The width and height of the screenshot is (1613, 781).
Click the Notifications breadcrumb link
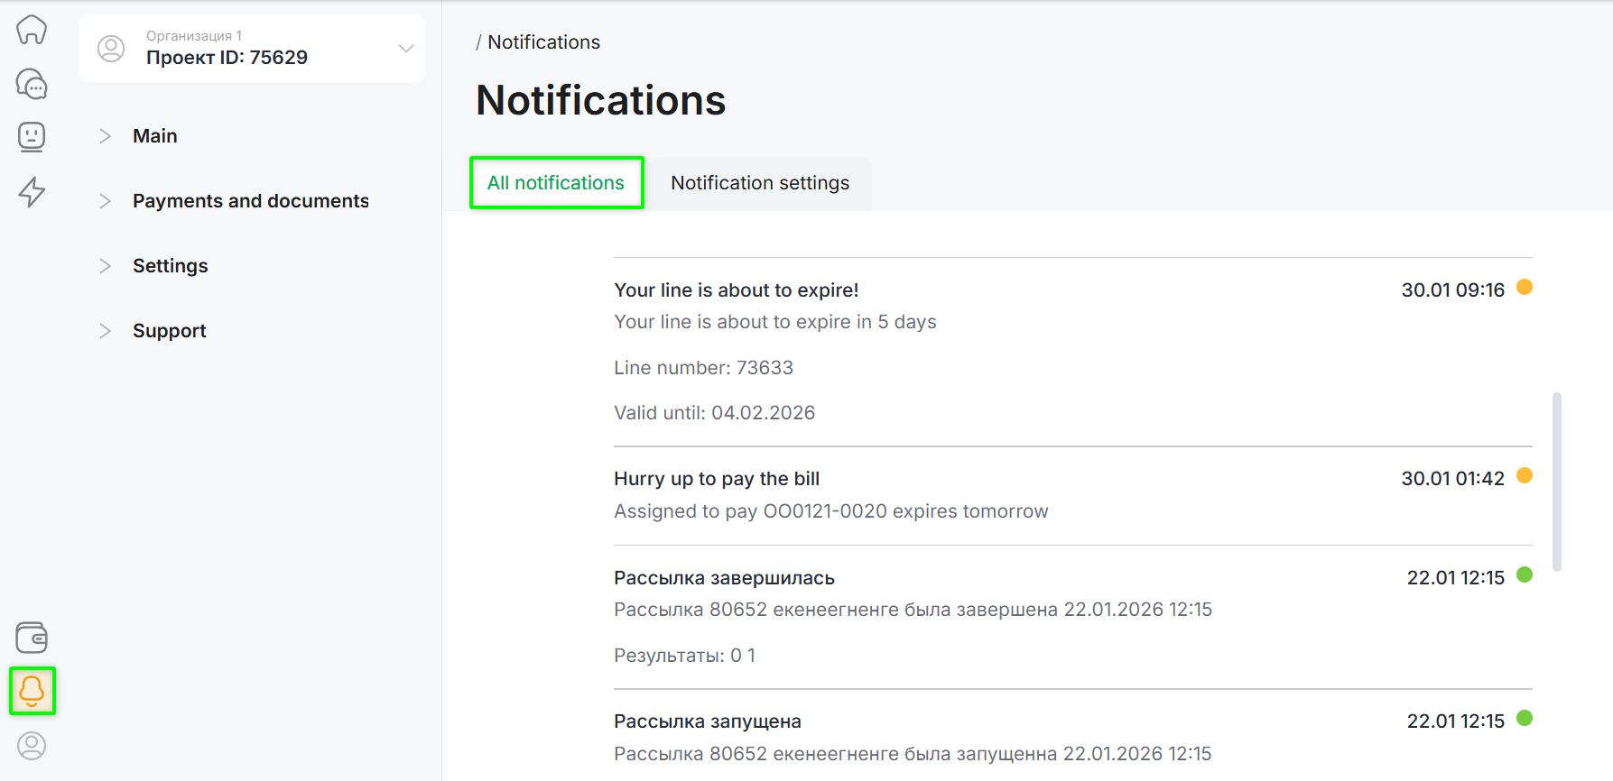[543, 42]
